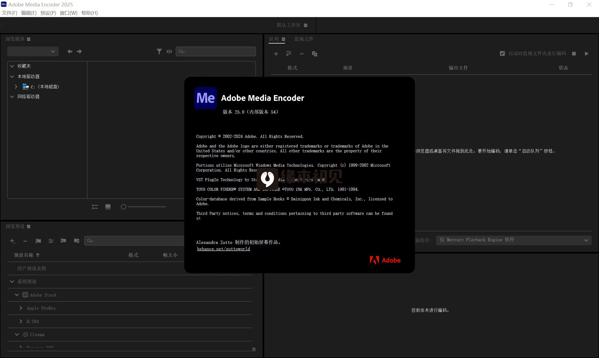Click the 格式 column in preset browser

click(133, 255)
